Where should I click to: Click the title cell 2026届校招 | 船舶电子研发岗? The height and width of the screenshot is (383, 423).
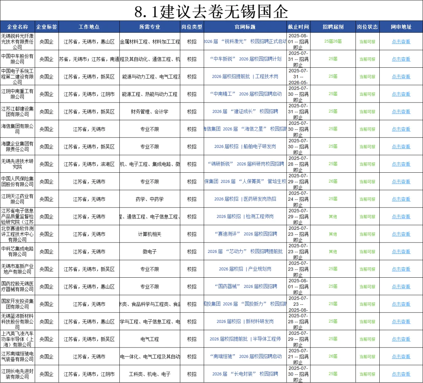(x=245, y=146)
